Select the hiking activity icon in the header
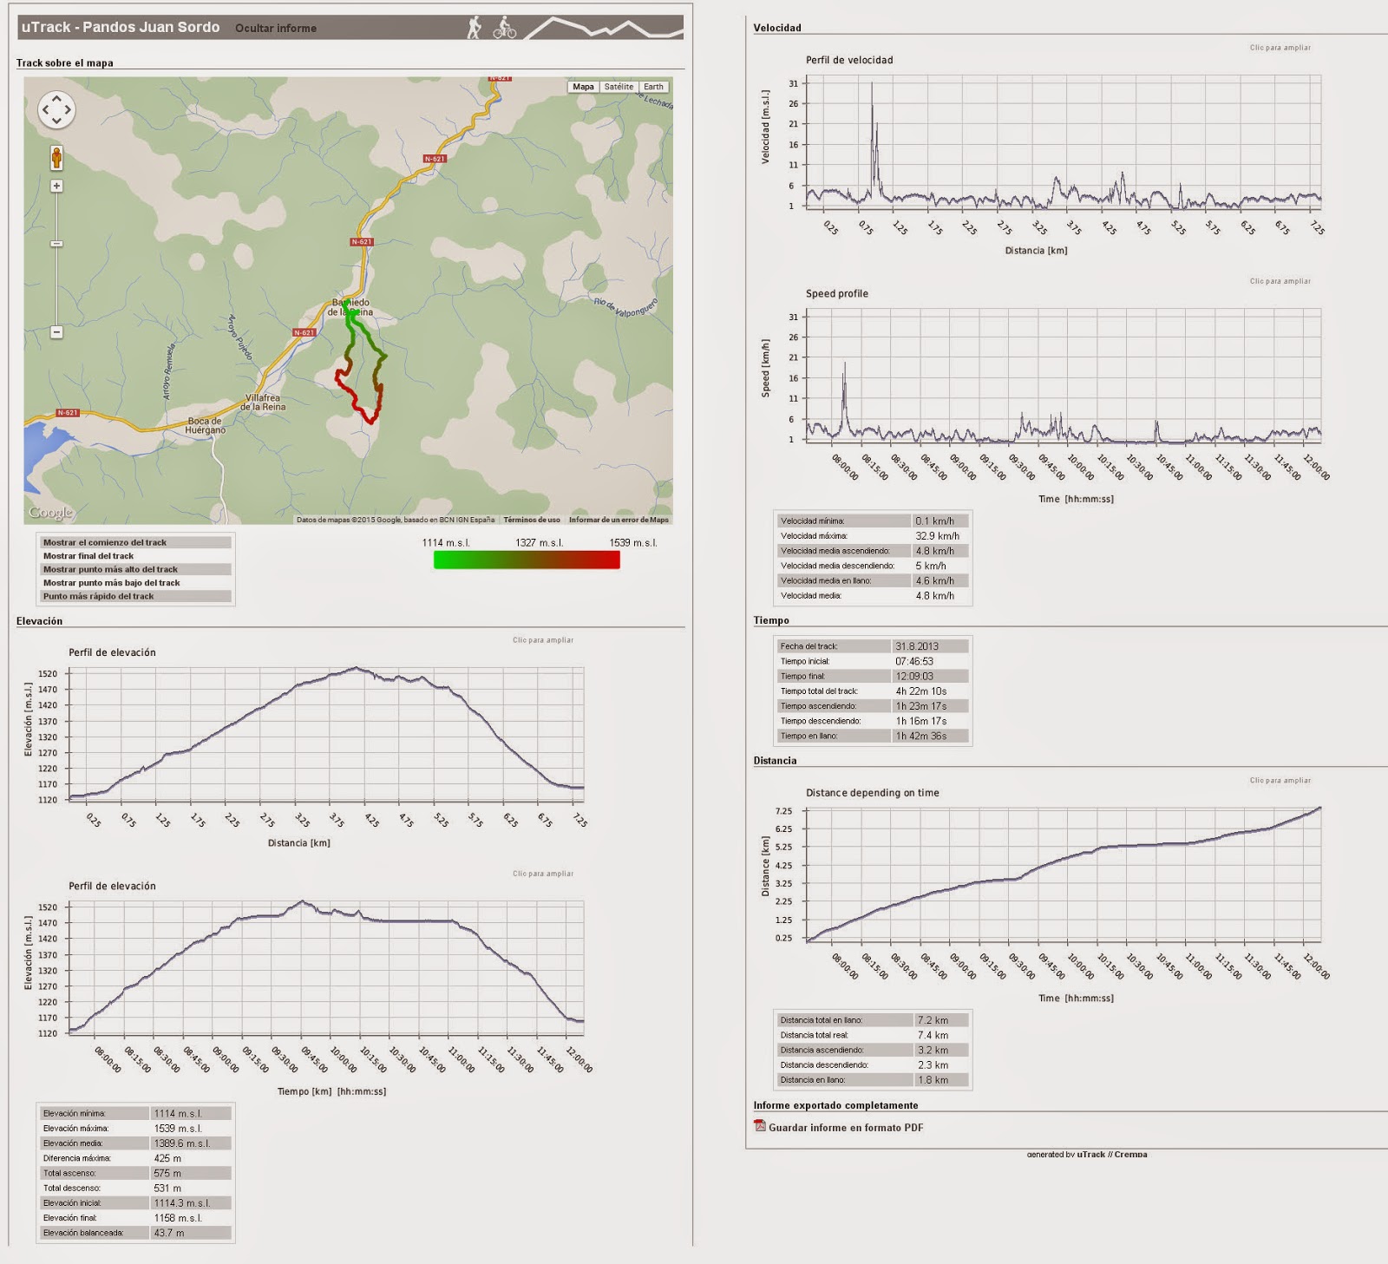This screenshot has height=1264, width=1388. 474,26
